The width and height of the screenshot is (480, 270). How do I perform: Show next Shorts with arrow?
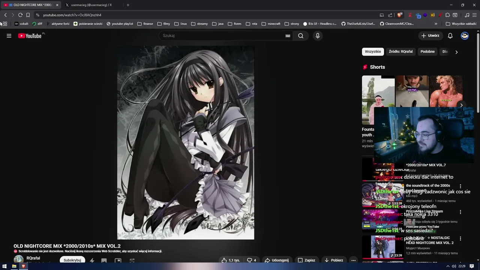coord(461,105)
